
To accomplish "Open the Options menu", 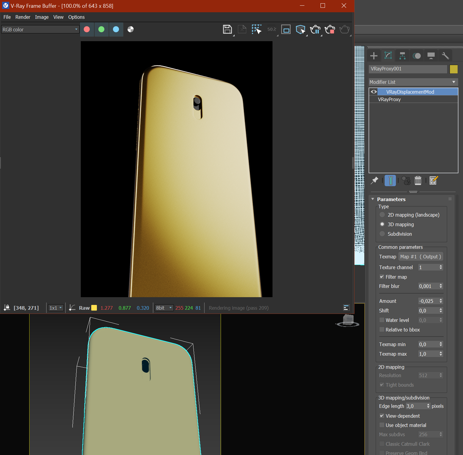I will point(76,17).
